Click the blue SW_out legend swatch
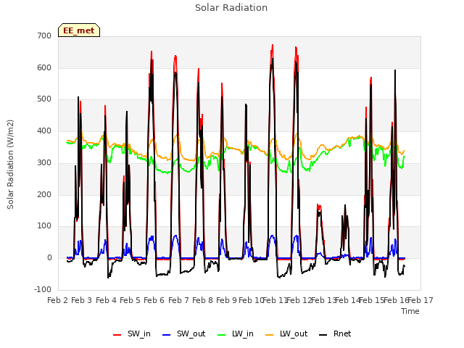 (167, 335)
